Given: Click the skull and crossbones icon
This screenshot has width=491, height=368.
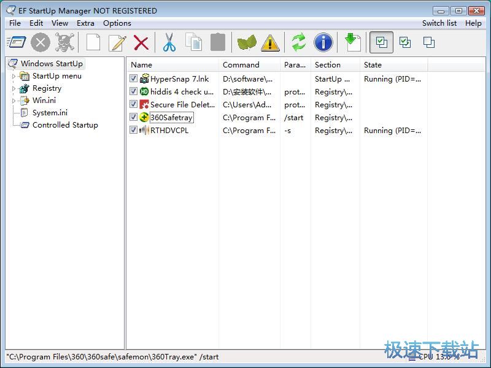Looking at the screenshot, I should [x=64, y=42].
